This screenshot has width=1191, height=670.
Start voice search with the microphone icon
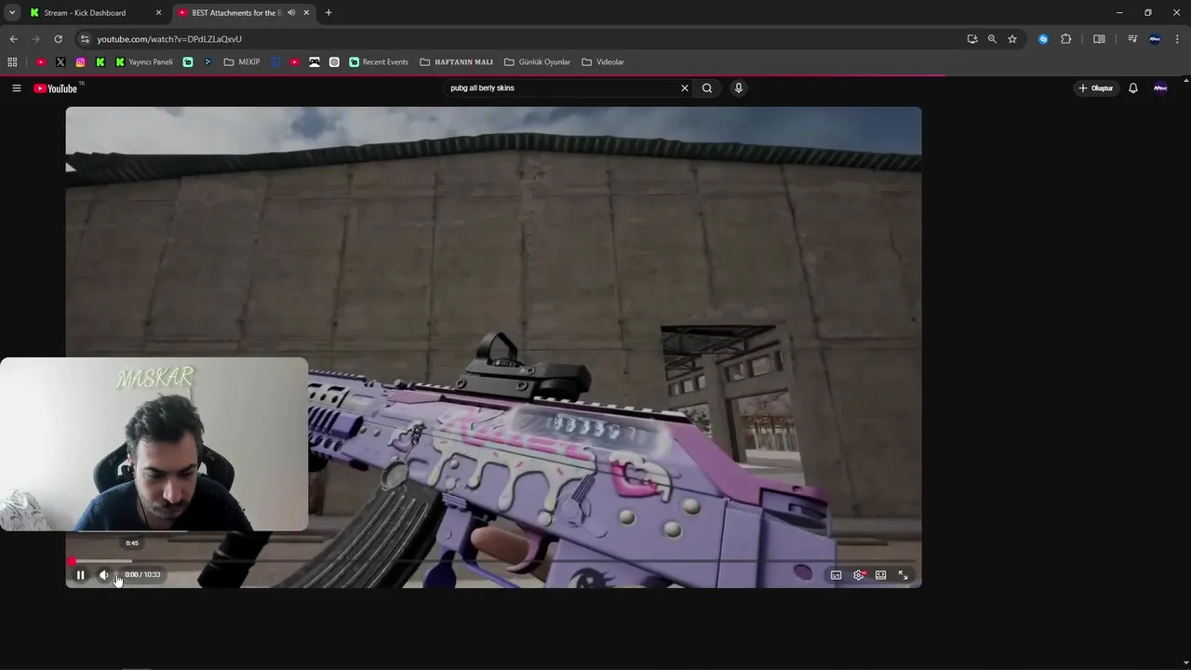click(x=739, y=88)
